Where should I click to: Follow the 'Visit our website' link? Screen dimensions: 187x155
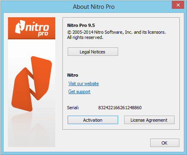click(84, 84)
